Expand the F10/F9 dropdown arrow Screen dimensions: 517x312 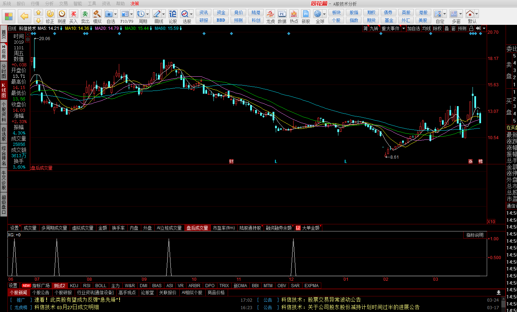[x=132, y=14]
